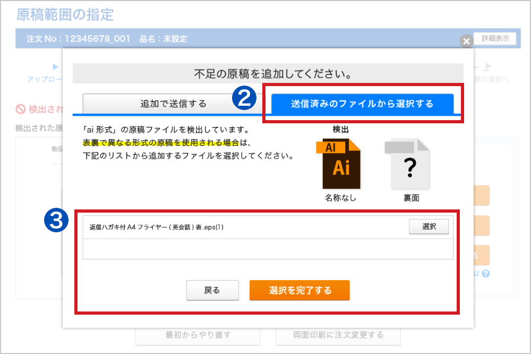Click the 戻る button
Screen dimensions: 531x354
(212, 290)
